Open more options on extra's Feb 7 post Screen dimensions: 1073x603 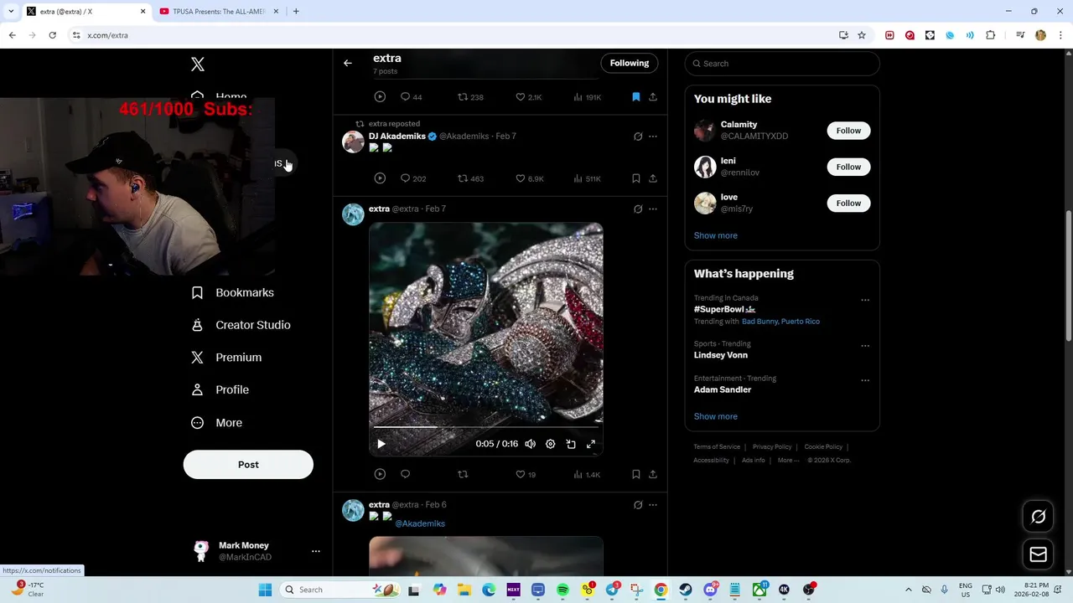(653, 209)
